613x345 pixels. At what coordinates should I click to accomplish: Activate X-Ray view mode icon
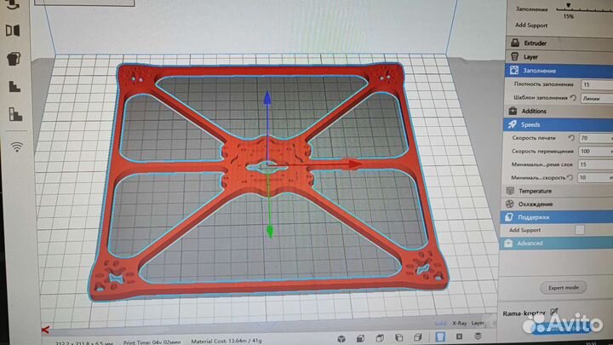(459, 336)
